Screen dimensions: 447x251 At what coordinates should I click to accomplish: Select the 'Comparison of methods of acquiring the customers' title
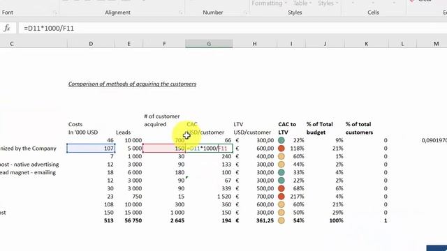coord(132,84)
